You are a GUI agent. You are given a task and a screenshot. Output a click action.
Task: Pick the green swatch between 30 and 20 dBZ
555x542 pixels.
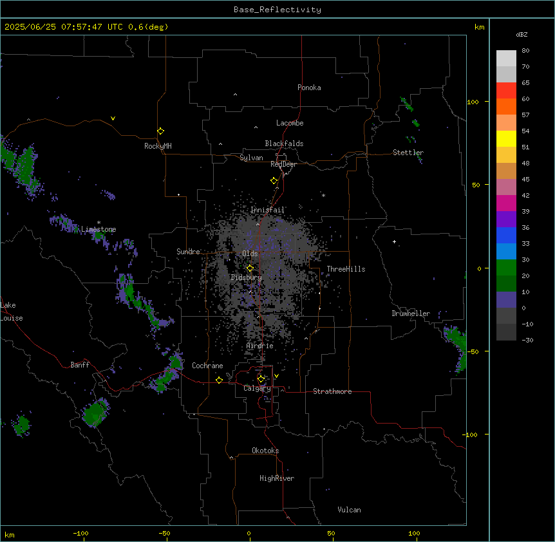506,268
